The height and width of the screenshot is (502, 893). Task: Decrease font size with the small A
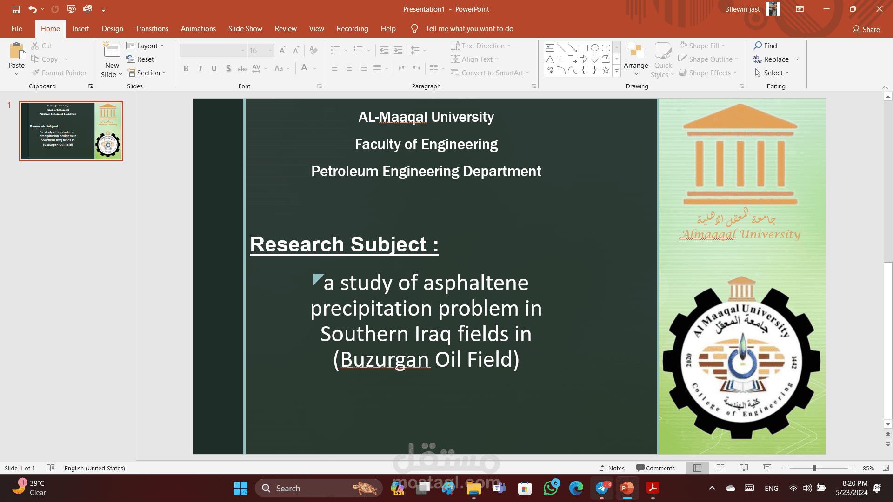tap(296, 50)
